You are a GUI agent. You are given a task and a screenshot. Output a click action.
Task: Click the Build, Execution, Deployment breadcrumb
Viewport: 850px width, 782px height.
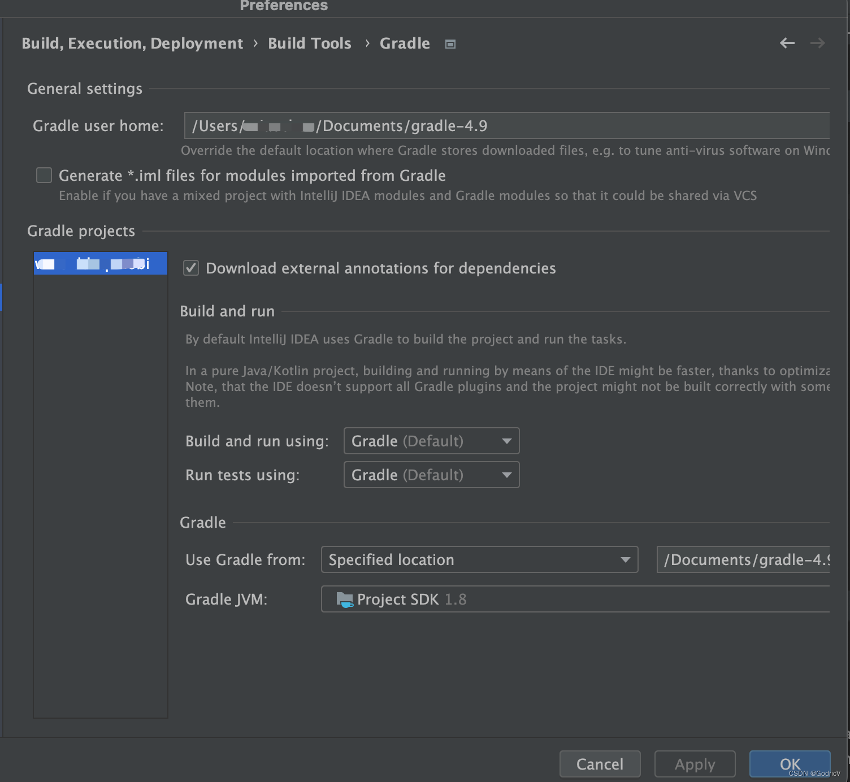pos(132,44)
